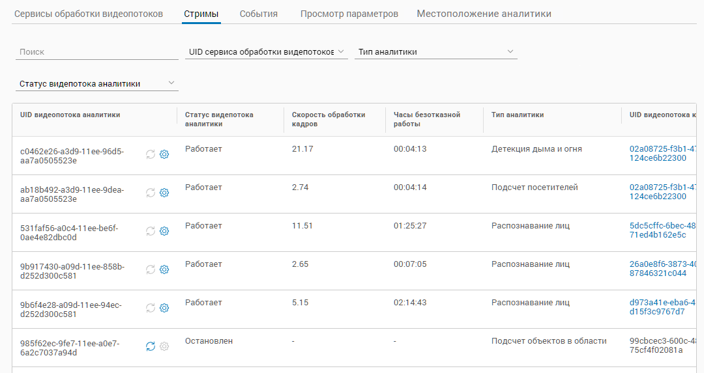Restart stopped stream 985f62ec with refresh icon
Image resolution: width=704 pixels, height=373 pixels.
pyautogui.click(x=151, y=346)
